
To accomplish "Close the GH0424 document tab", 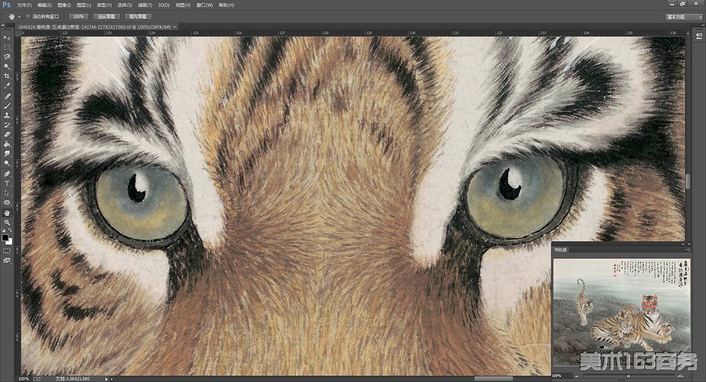I will coord(175,27).
